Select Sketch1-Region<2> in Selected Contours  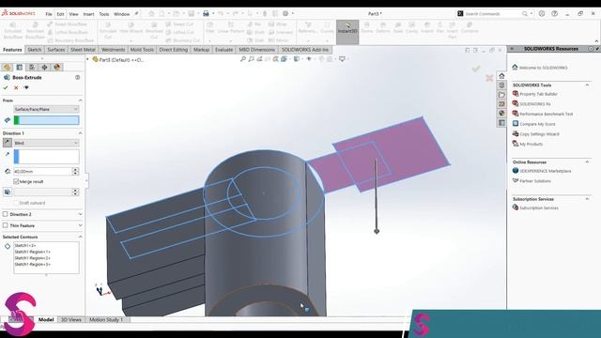(33, 258)
